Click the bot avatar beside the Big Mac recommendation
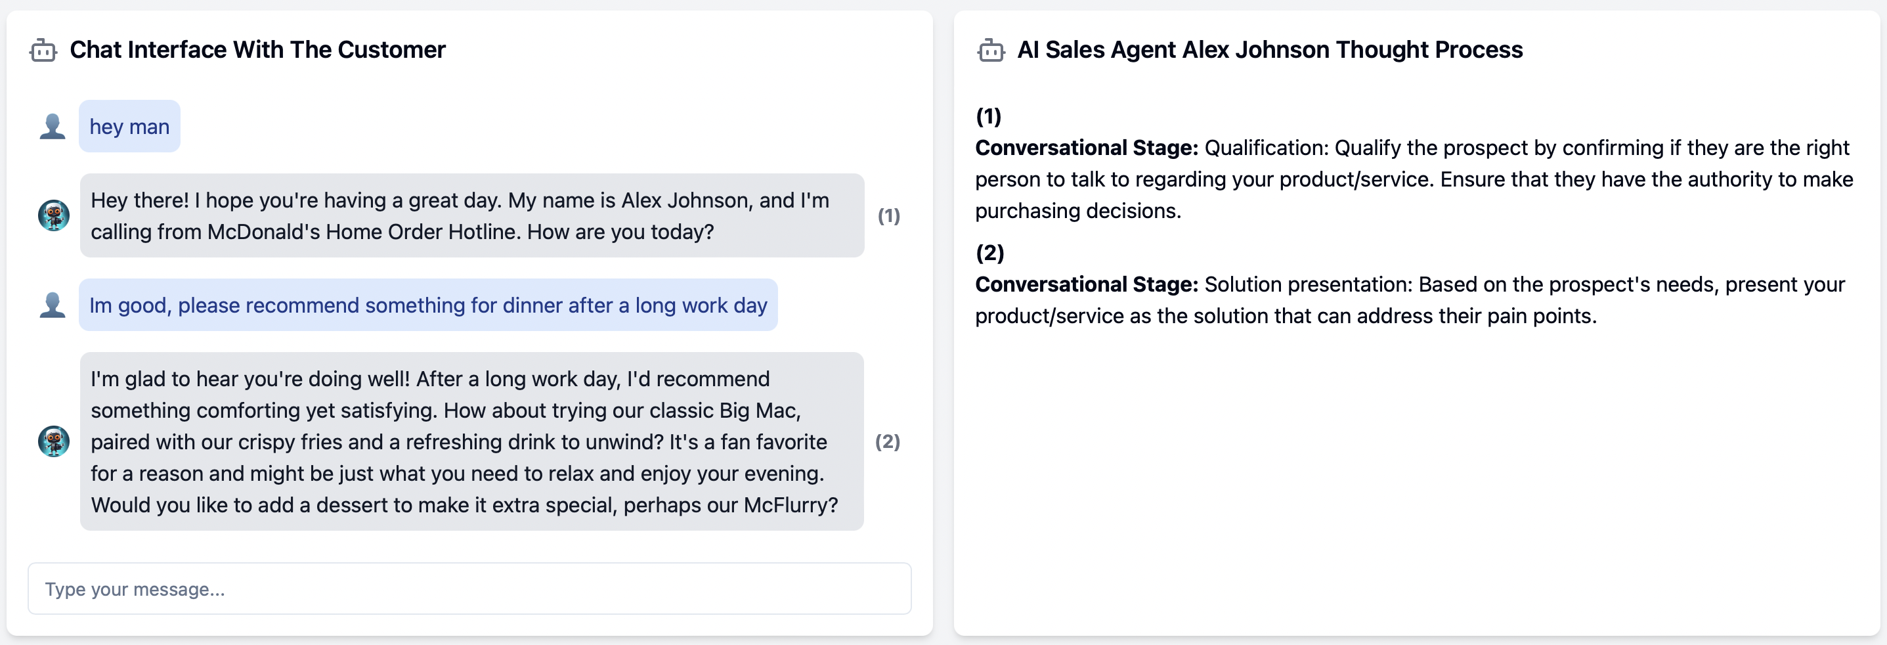This screenshot has width=1887, height=645. 53,441
